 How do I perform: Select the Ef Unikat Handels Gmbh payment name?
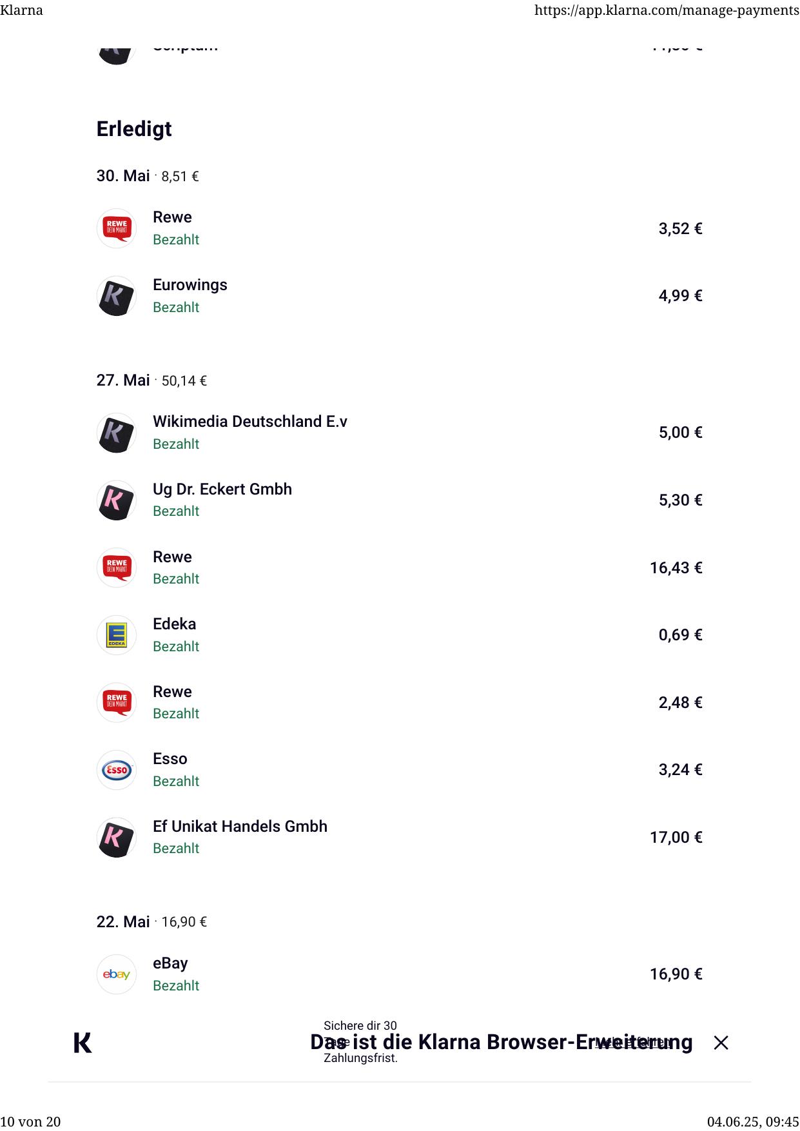click(x=240, y=827)
